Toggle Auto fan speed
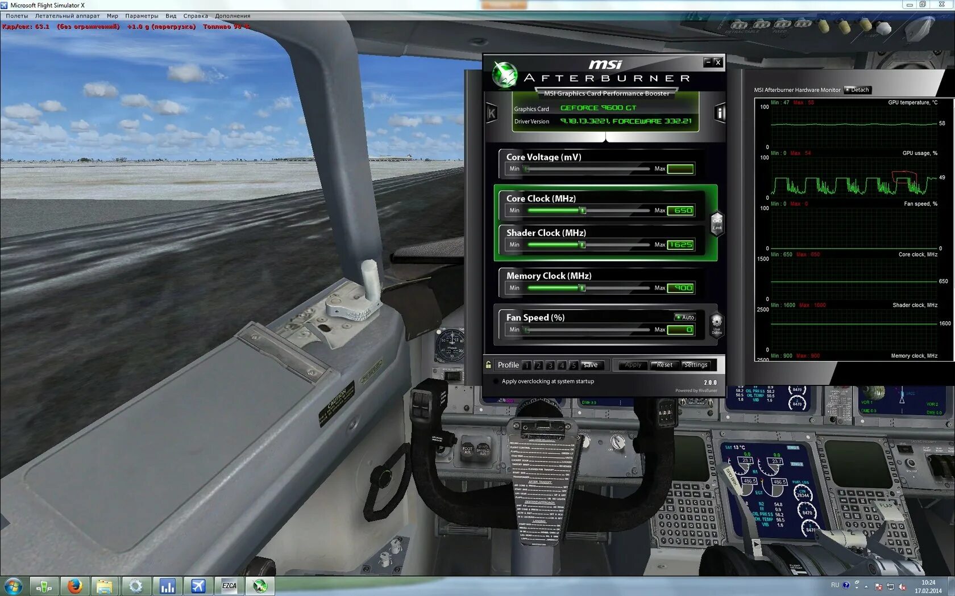Image resolution: width=955 pixels, height=596 pixels. click(685, 317)
